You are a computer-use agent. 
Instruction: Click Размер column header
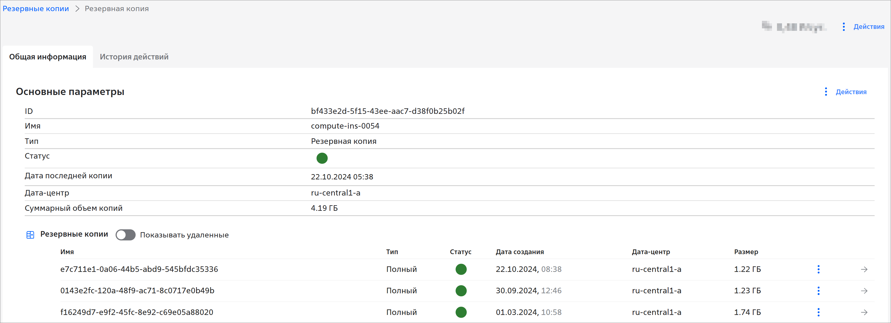pyautogui.click(x=746, y=252)
